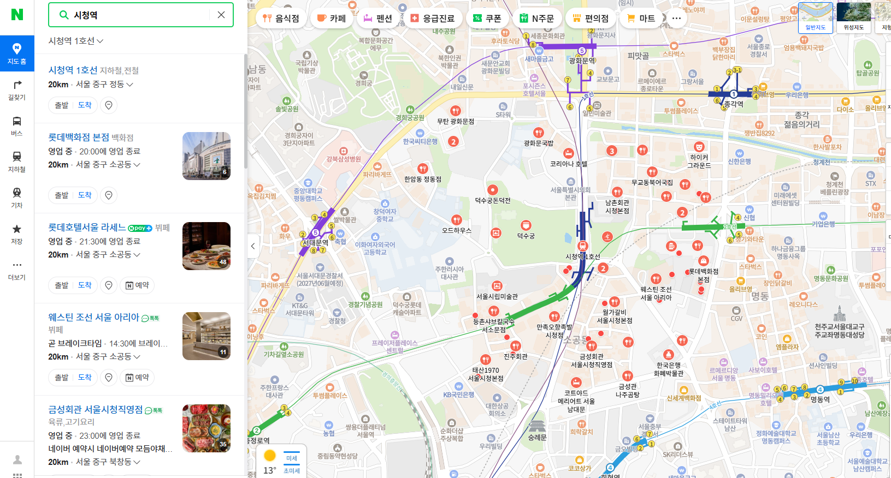Filter map by 카페 category
891x478 pixels.
coord(332,18)
